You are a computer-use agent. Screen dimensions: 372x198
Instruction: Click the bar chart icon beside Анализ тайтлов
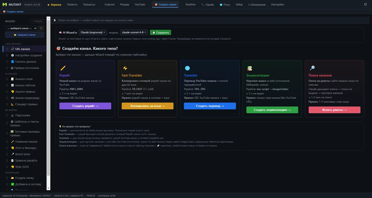pyautogui.click(x=12, y=85)
